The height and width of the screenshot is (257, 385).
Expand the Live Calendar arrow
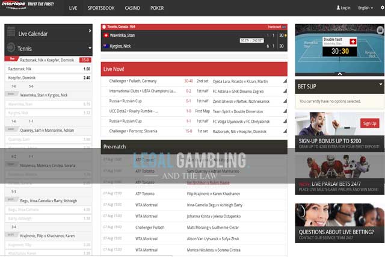point(90,31)
